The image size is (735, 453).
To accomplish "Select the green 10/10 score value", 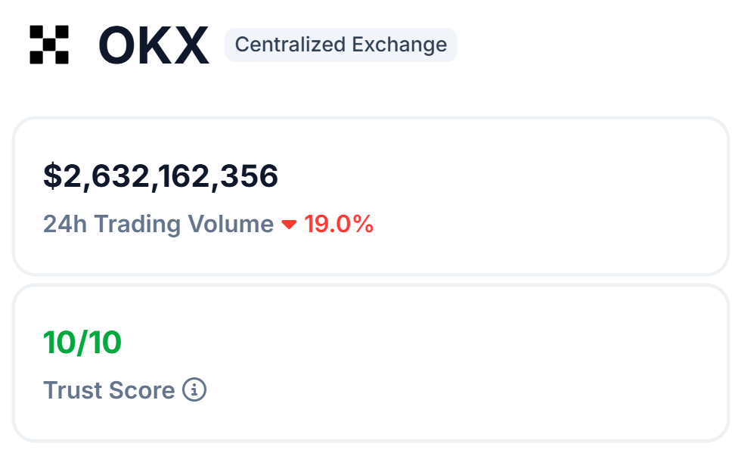I will tap(82, 343).
